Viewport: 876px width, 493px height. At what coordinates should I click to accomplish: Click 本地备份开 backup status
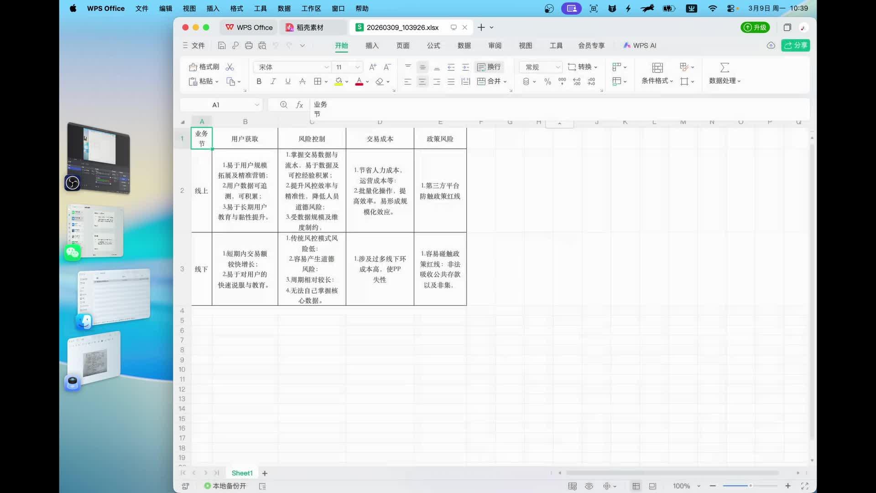(x=225, y=486)
